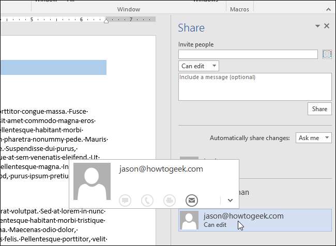This screenshot has height=246, width=336.
Task: Click the send email icon in contact card
Action: 191,200
